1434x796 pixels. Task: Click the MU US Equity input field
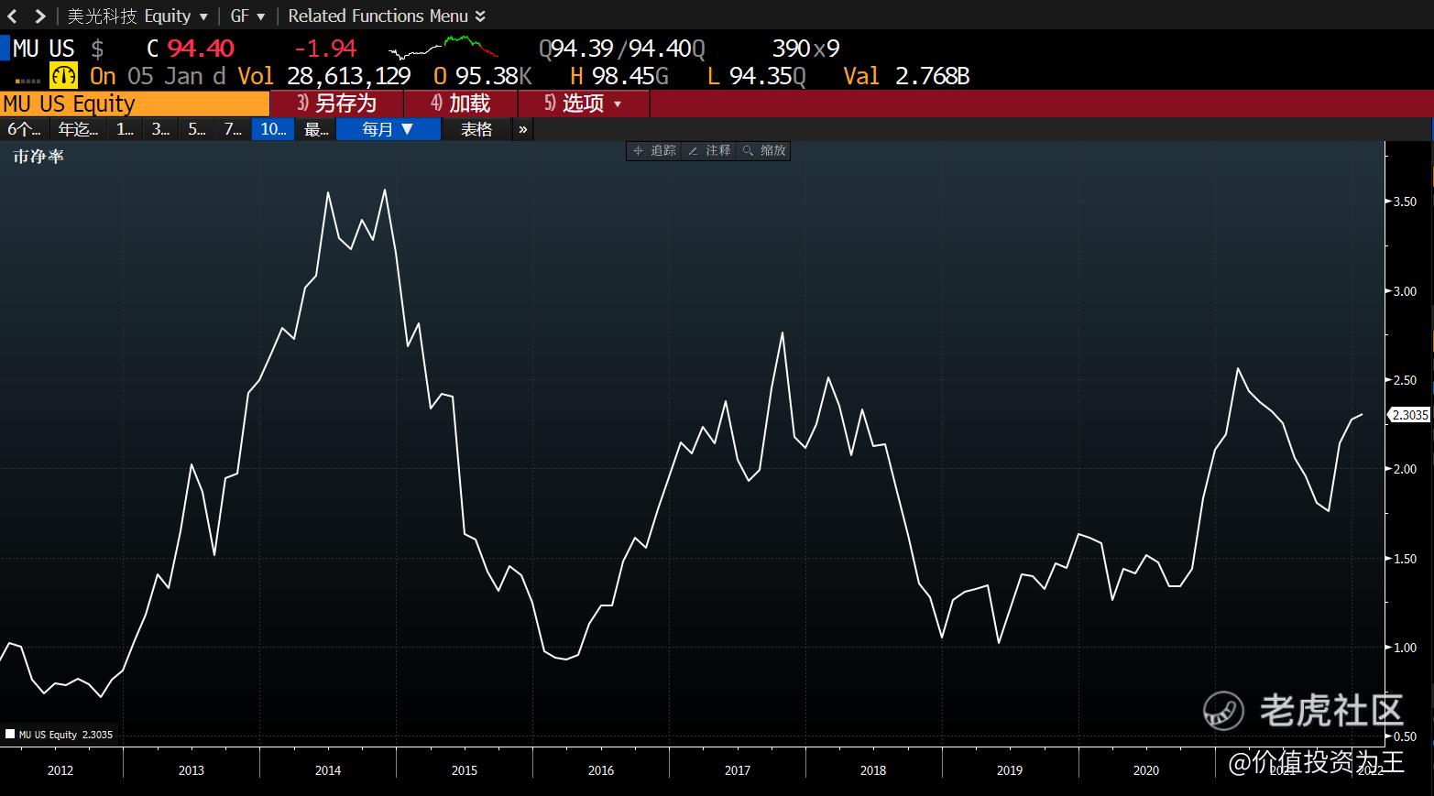pos(135,104)
